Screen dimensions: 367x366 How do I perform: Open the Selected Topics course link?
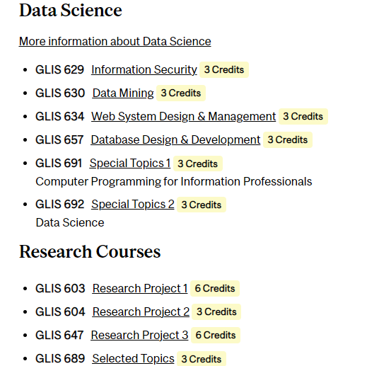click(x=133, y=359)
